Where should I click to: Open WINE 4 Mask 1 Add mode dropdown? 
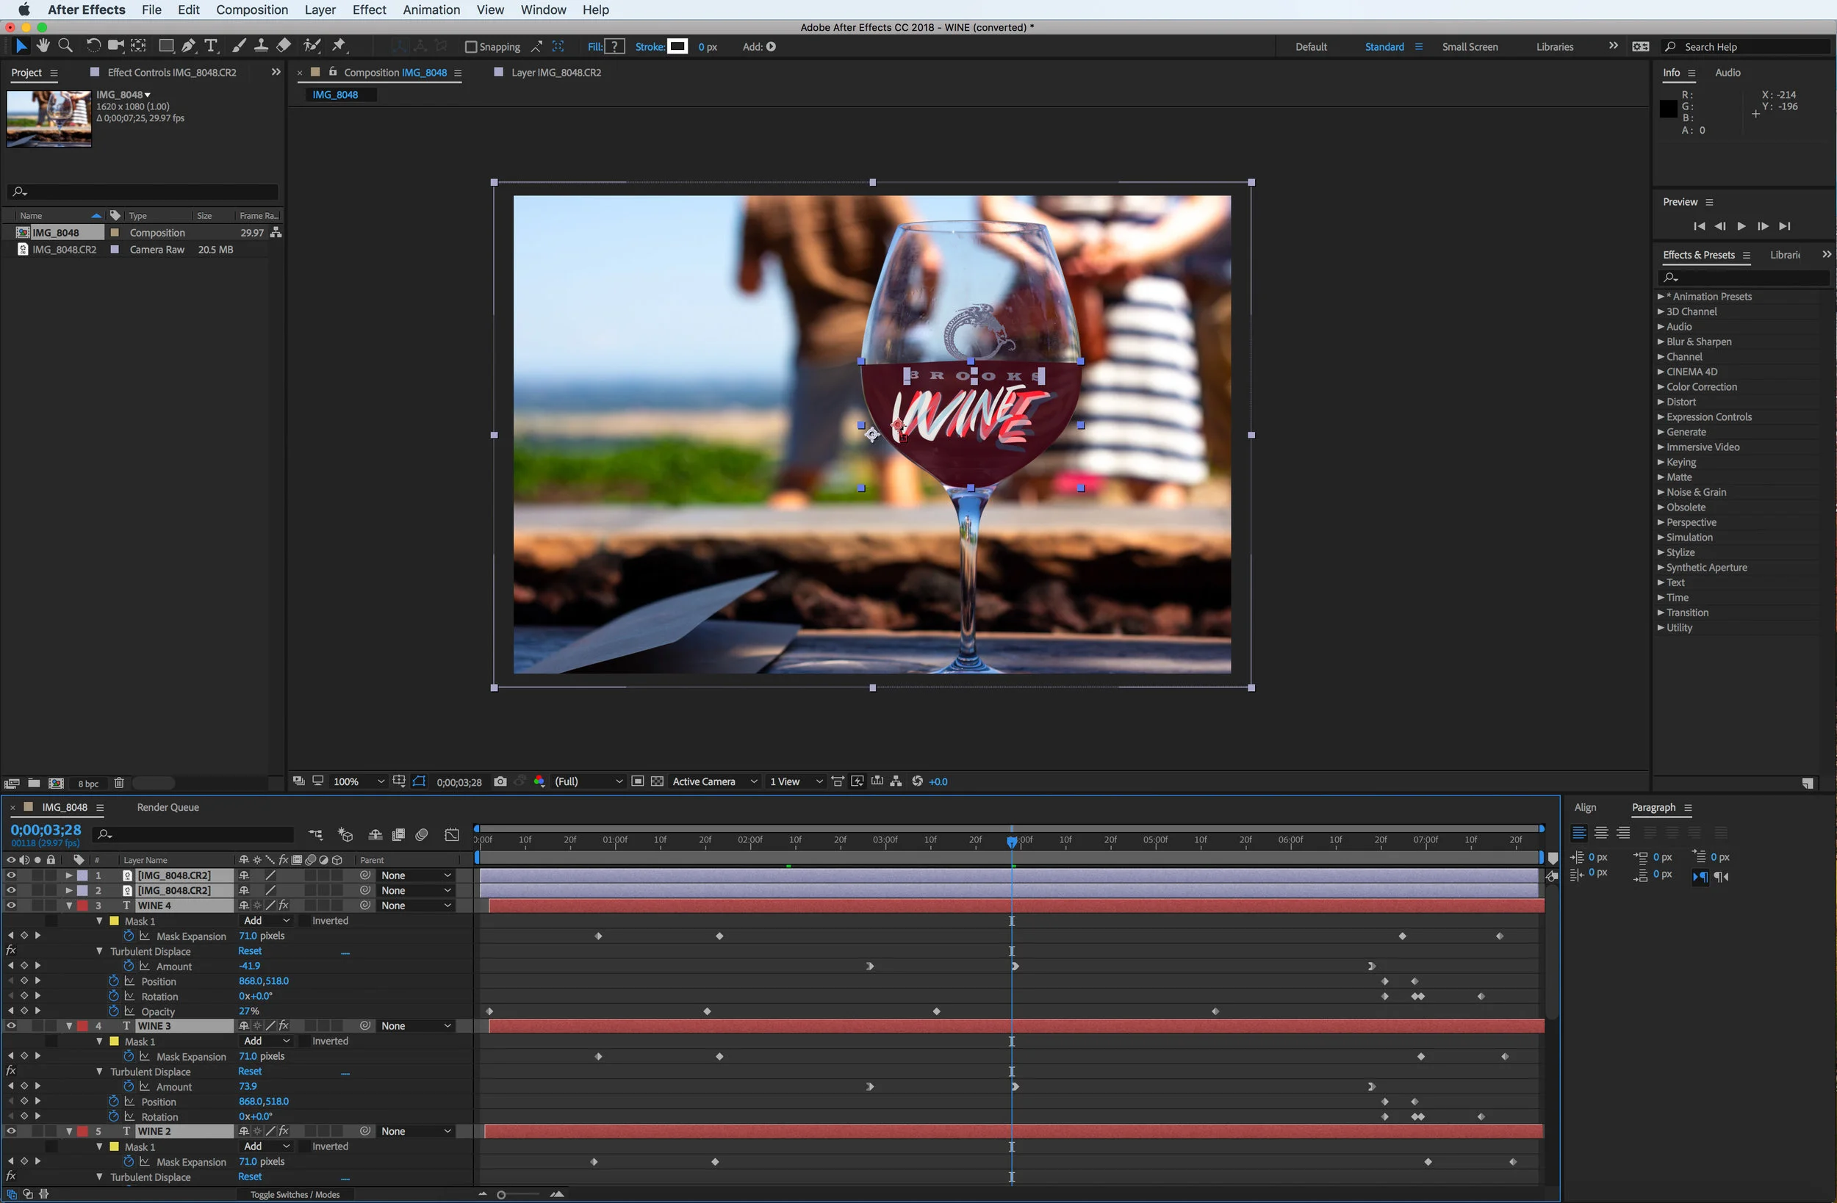(266, 920)
